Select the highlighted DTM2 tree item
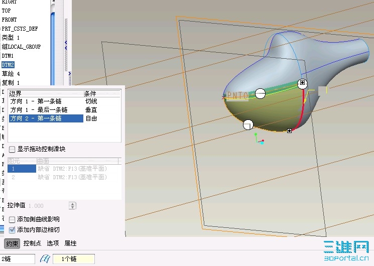 8,65
